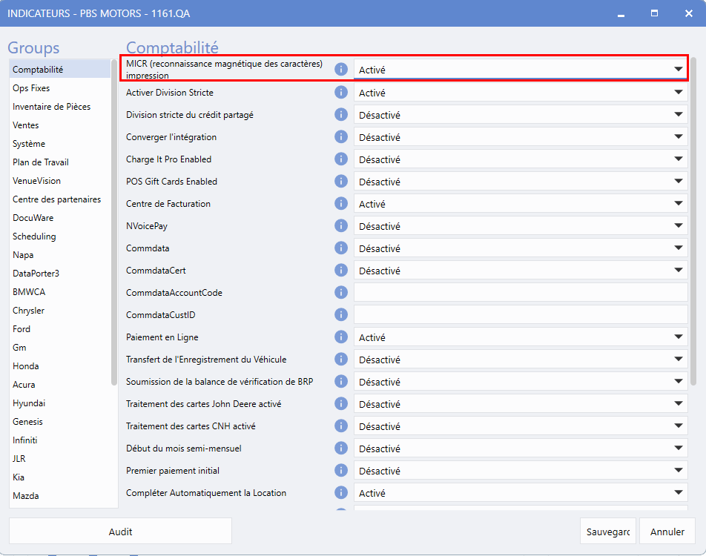The image size is (706, 556).
Task: Expand Centre de Facturation dropdown
Action: 521,203
